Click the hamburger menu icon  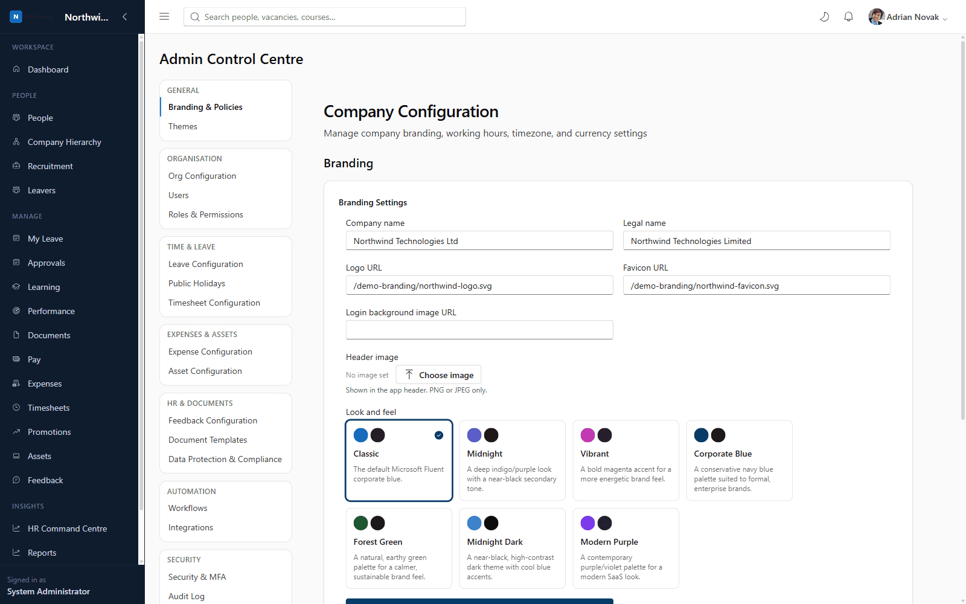click(164, 17)
